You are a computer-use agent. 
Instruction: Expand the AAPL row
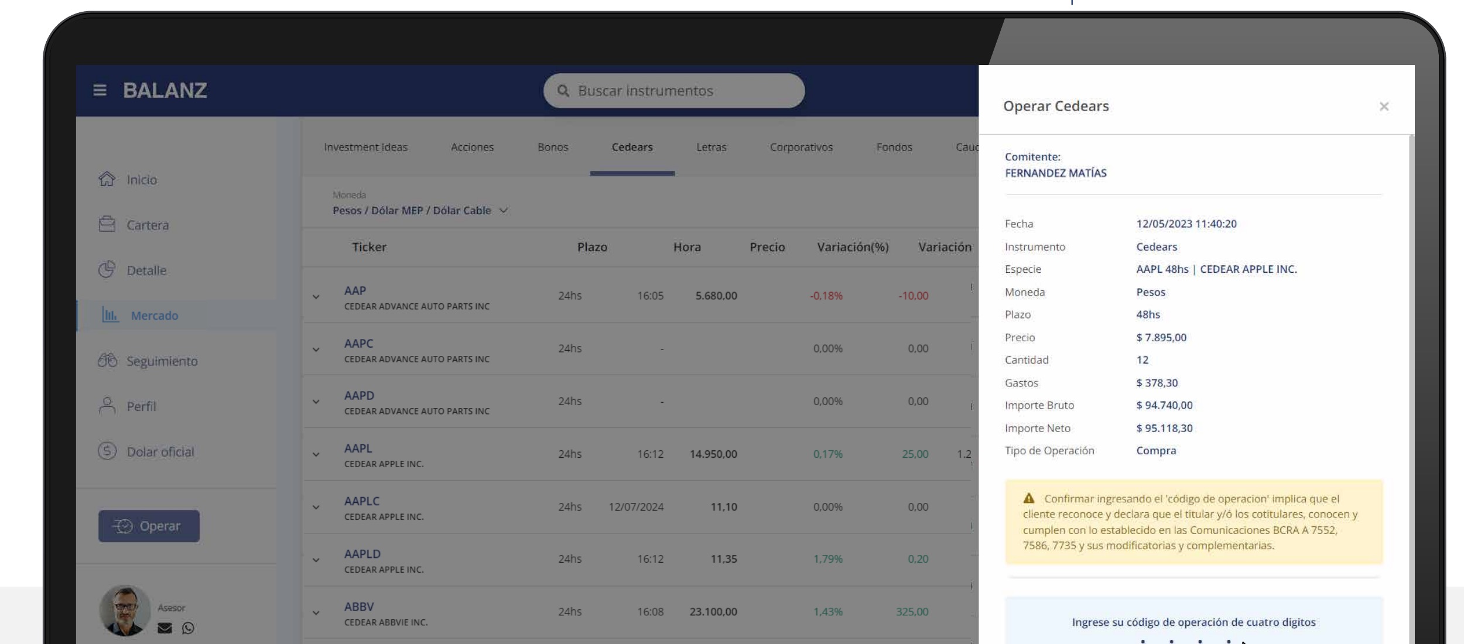tap(316, 454)
